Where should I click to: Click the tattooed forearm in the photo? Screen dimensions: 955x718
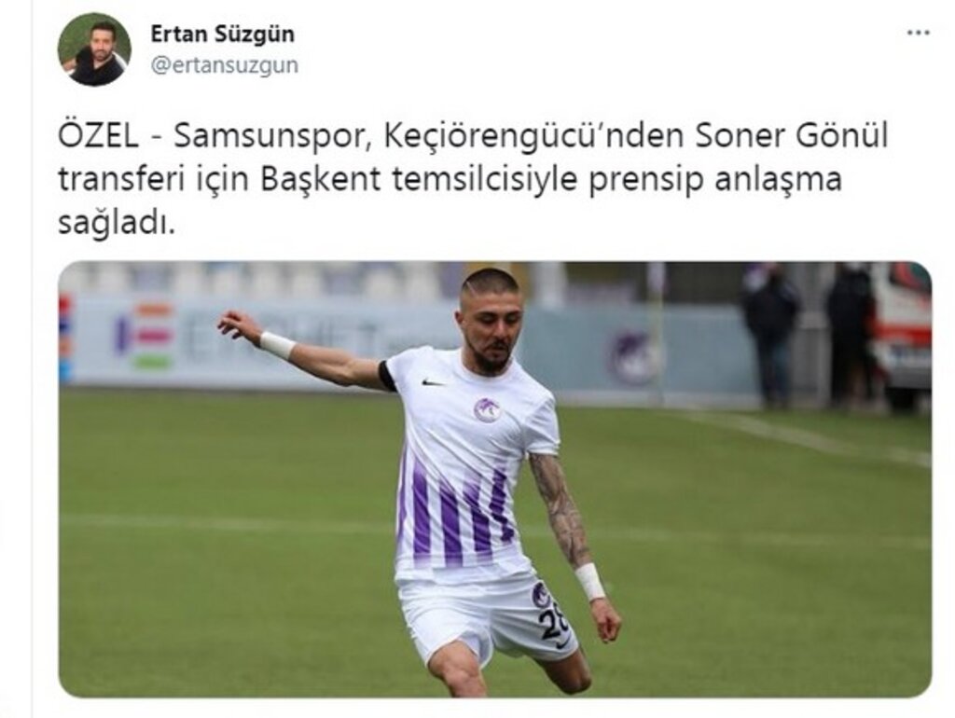pyautogui.click(x=561, y=508)
